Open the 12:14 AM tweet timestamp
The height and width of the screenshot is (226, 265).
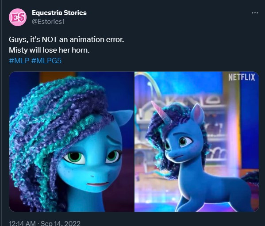click(x=22, y=223)
